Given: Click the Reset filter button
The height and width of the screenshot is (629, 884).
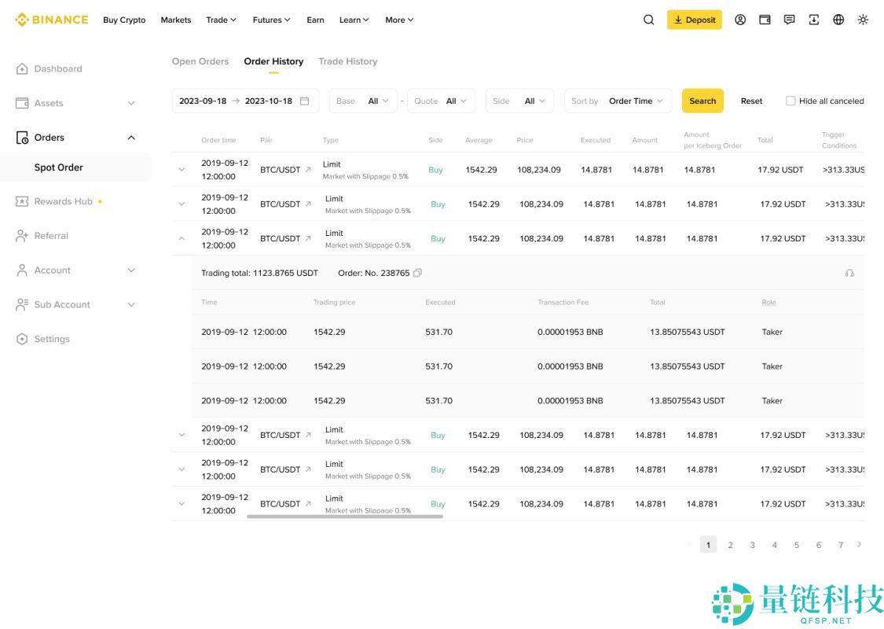Looking at the screenshot, I should click(751, 101).
